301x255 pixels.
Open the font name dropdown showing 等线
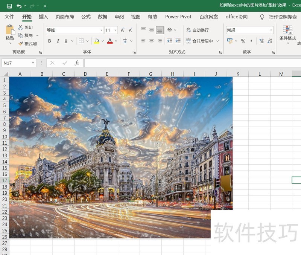pyautogui.click(x=101, y=30)
